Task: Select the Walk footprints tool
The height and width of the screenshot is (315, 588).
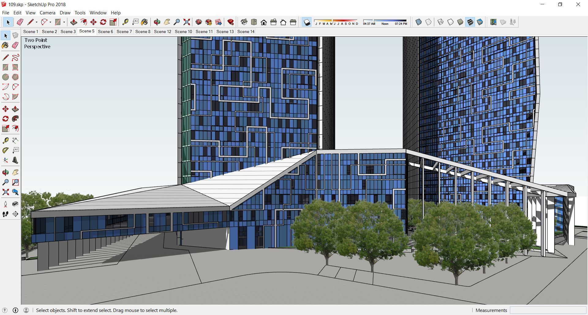Action: pos(6,214)
